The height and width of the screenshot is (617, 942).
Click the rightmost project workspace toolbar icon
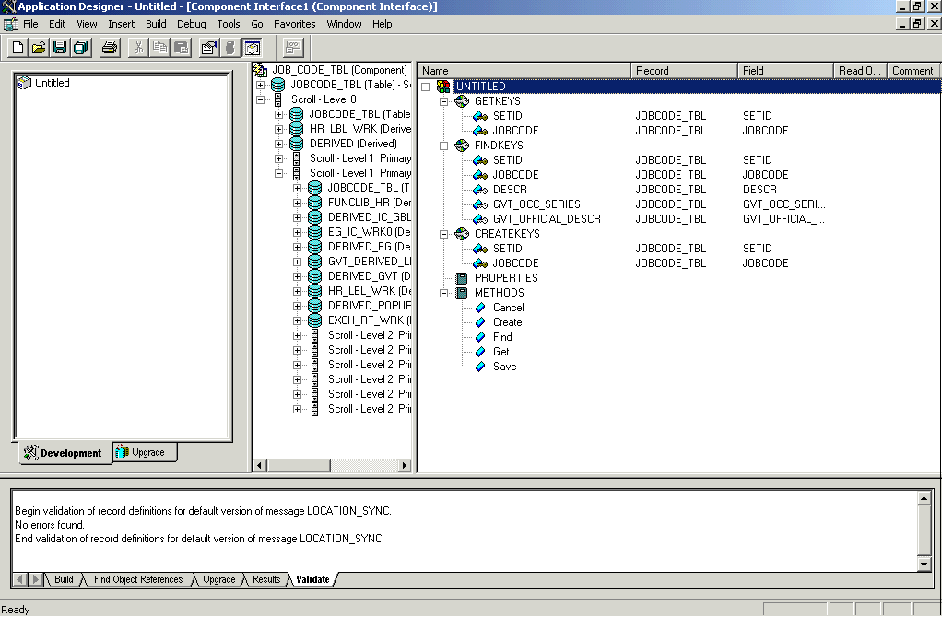[x=253, y=47]
